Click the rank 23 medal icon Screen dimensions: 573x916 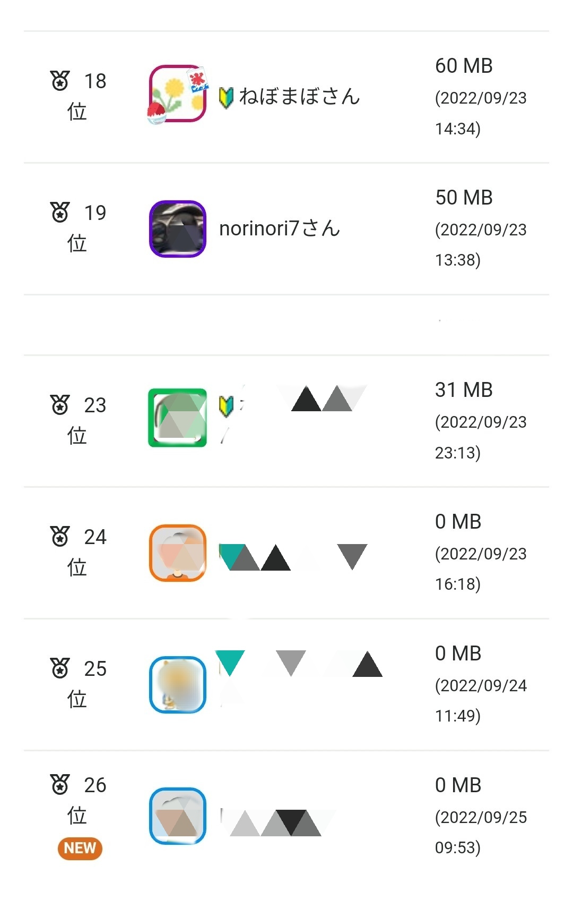[x=60, y=405]
